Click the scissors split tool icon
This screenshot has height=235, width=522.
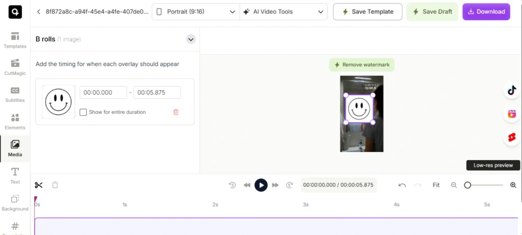[39, 185]
